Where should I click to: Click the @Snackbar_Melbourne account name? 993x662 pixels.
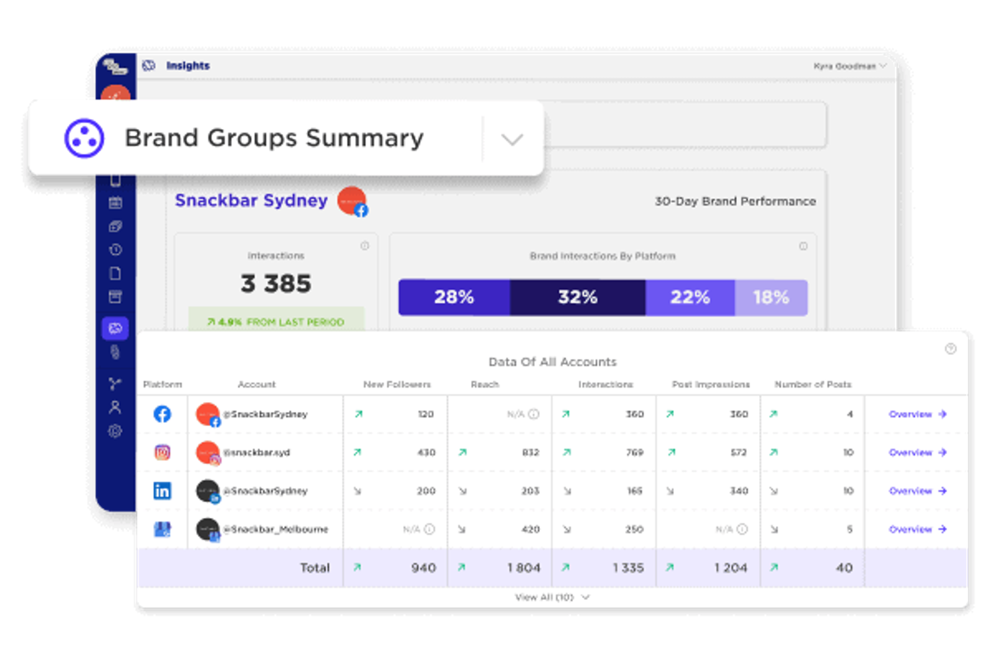[x=276, y=529]
